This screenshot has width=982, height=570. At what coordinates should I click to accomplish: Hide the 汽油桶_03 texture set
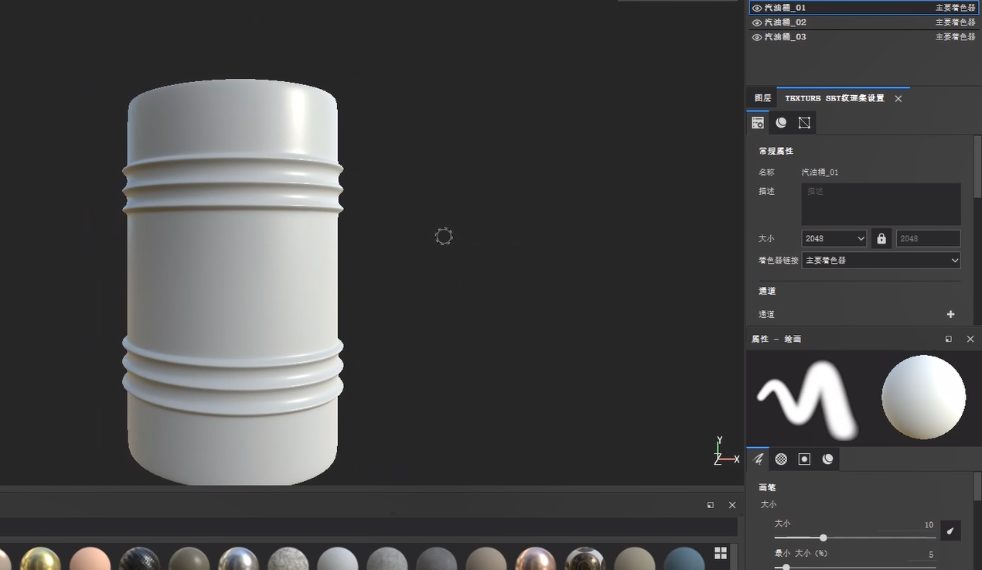click(x=757, y=37)
